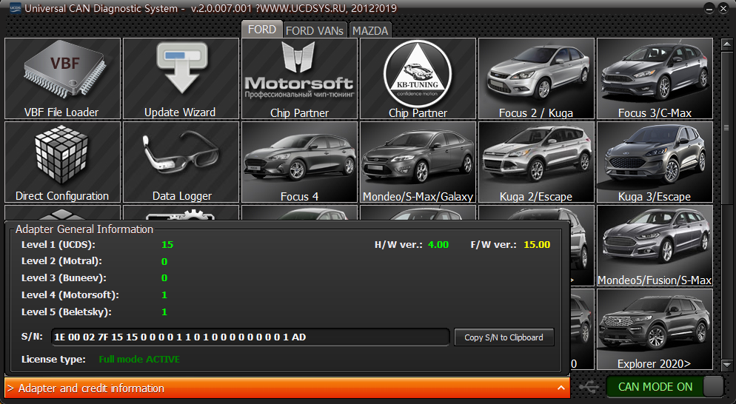Click the Level 1 value 15

point(167,244)
